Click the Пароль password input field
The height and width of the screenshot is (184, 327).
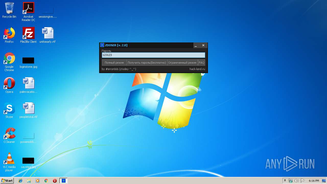pyautogui.click(x=153, y=55)
